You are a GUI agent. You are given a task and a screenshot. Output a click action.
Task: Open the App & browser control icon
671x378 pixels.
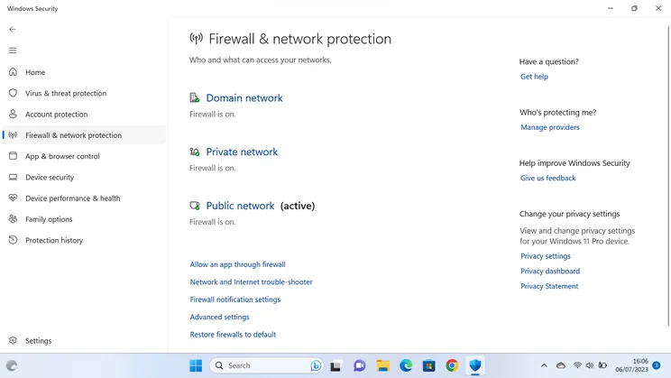[13, 156]
